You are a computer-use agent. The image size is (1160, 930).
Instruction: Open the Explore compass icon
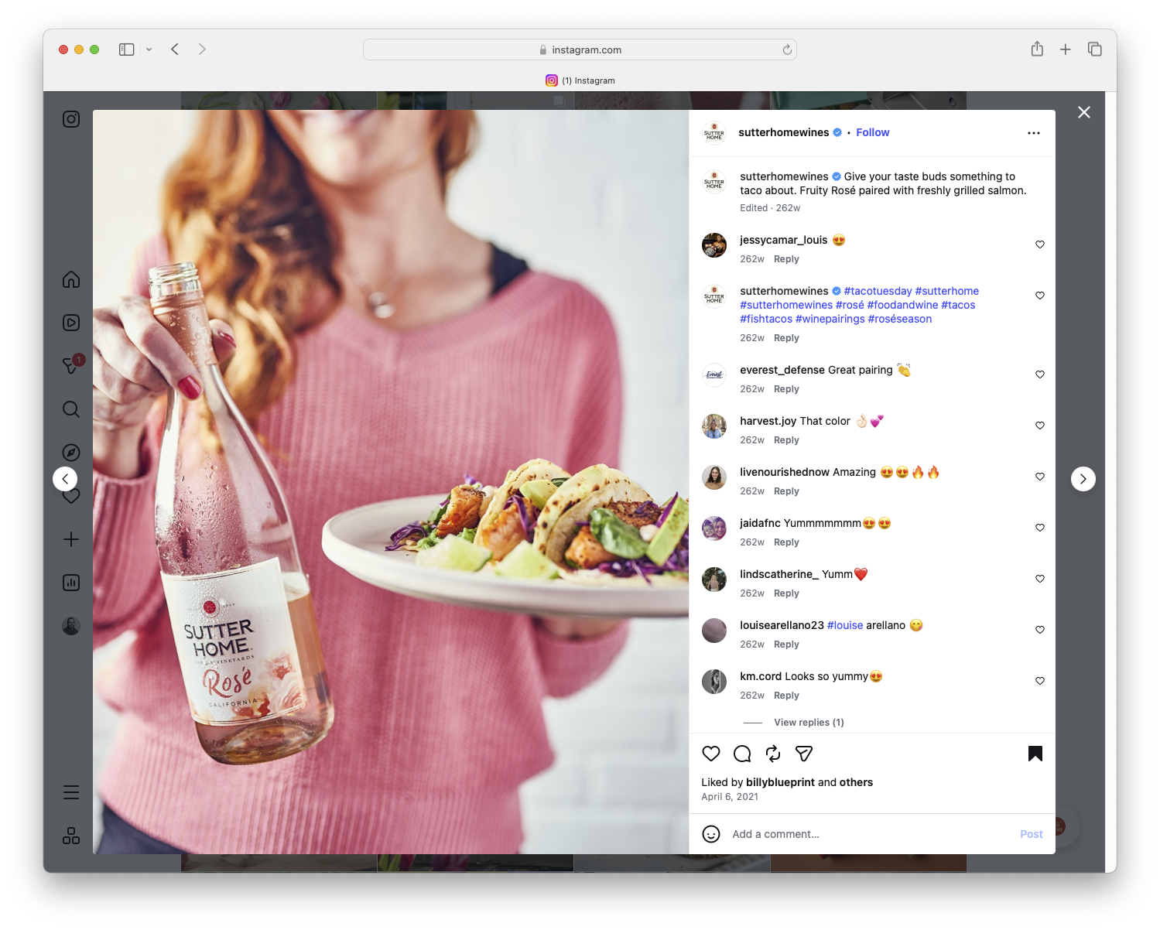[71, 453]
